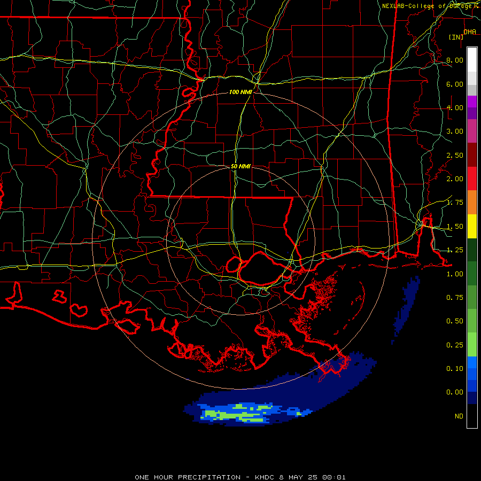Click the 100 NMI range ring label
The image size is (481, 481).
tap(241, 92)
